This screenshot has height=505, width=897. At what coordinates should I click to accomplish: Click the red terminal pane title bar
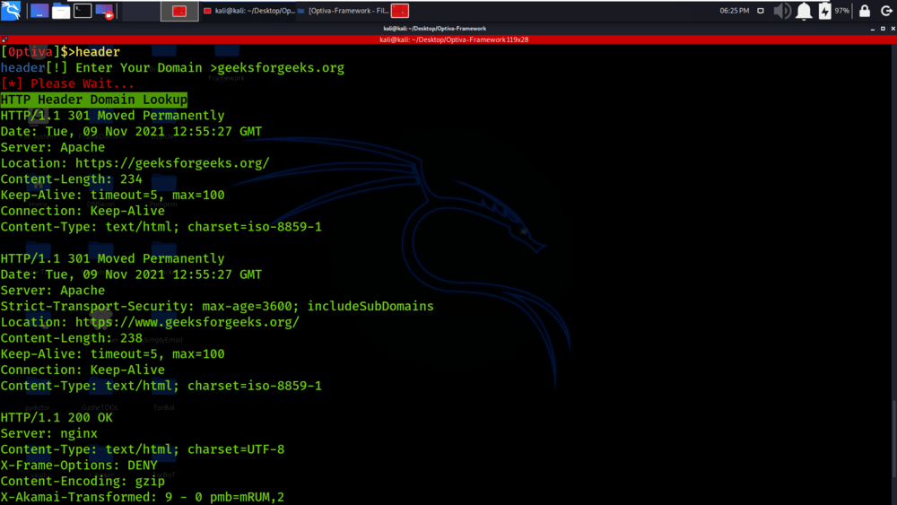pos(448,39)
